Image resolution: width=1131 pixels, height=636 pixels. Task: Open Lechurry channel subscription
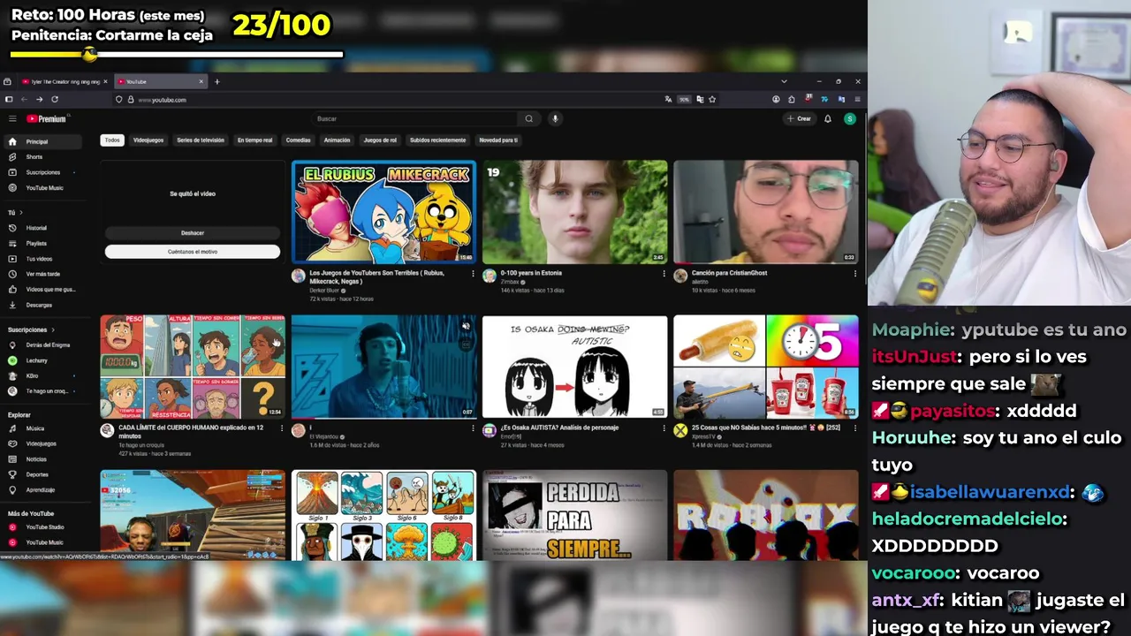click(44, 360)
